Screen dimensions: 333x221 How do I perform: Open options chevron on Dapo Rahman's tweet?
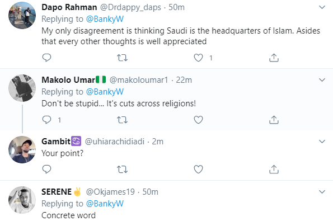(x=322, y=7)
